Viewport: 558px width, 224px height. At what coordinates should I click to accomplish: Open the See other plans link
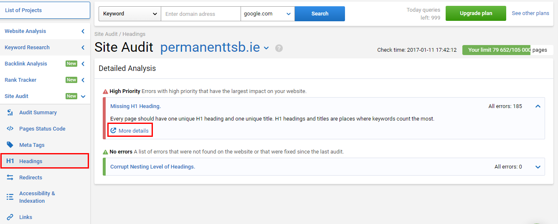click(530, 13)
